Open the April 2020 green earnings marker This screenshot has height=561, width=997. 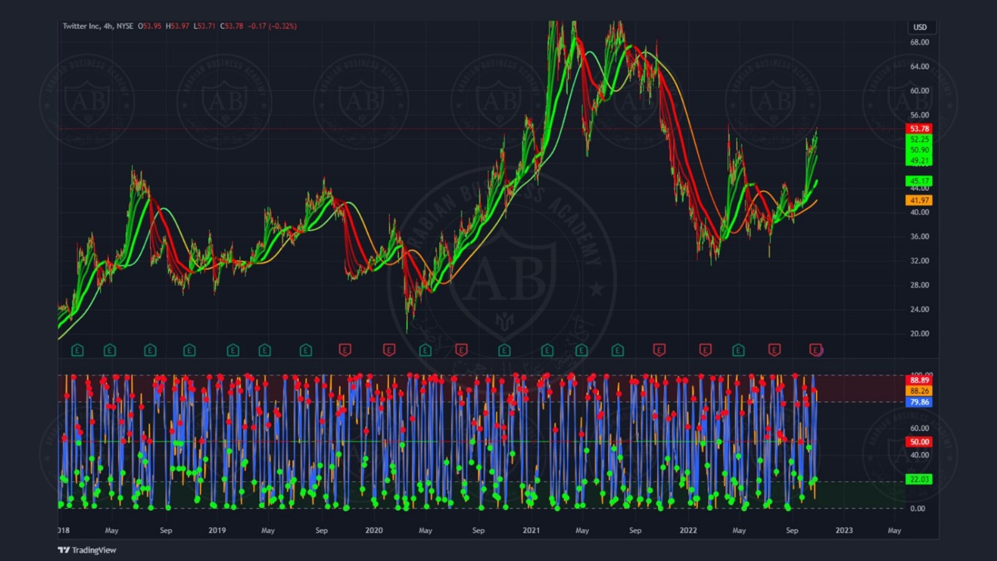[x=425, y=350]
